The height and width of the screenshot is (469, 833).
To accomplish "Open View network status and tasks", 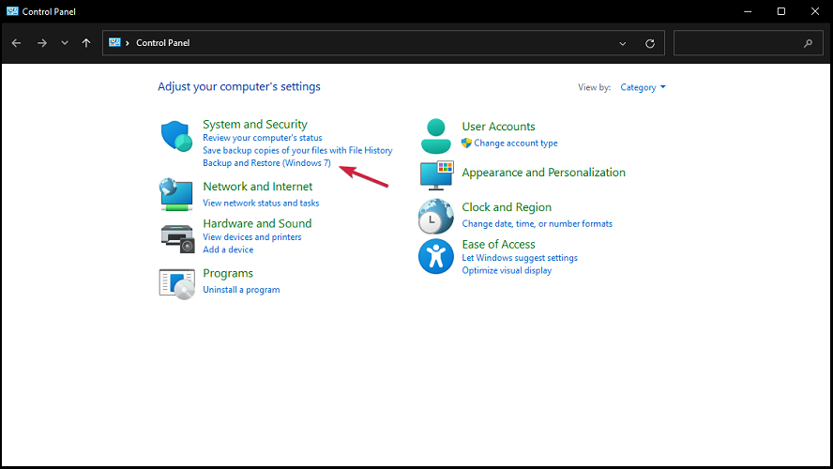I will click(x=261, y=203).
